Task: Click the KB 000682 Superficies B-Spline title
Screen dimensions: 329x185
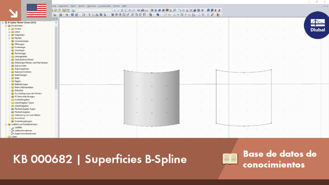Action: [x=100, y=159]
